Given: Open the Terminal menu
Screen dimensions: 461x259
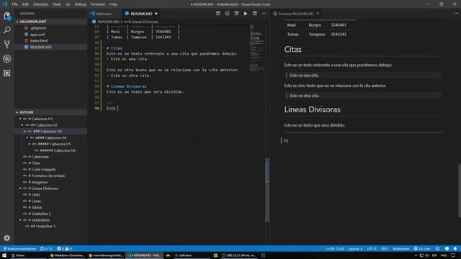Looking at the screenshot, I should 97,4.
